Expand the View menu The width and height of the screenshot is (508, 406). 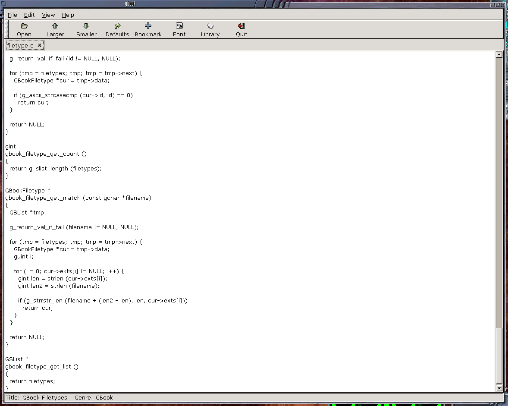tap(48, 15)
